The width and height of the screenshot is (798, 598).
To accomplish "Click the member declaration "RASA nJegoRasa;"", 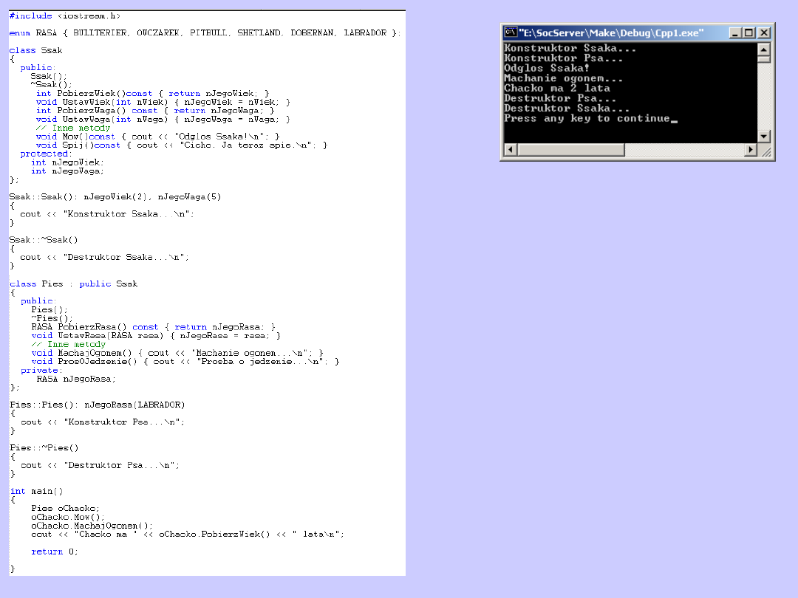I will click(76, 379).
